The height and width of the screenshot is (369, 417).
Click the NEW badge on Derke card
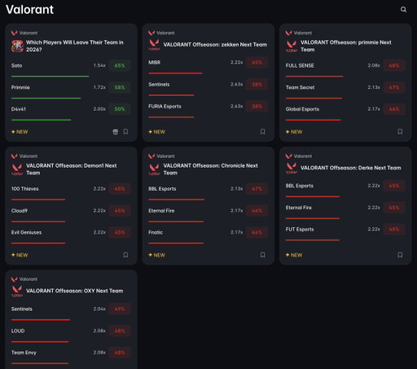[x=294, y=255]
